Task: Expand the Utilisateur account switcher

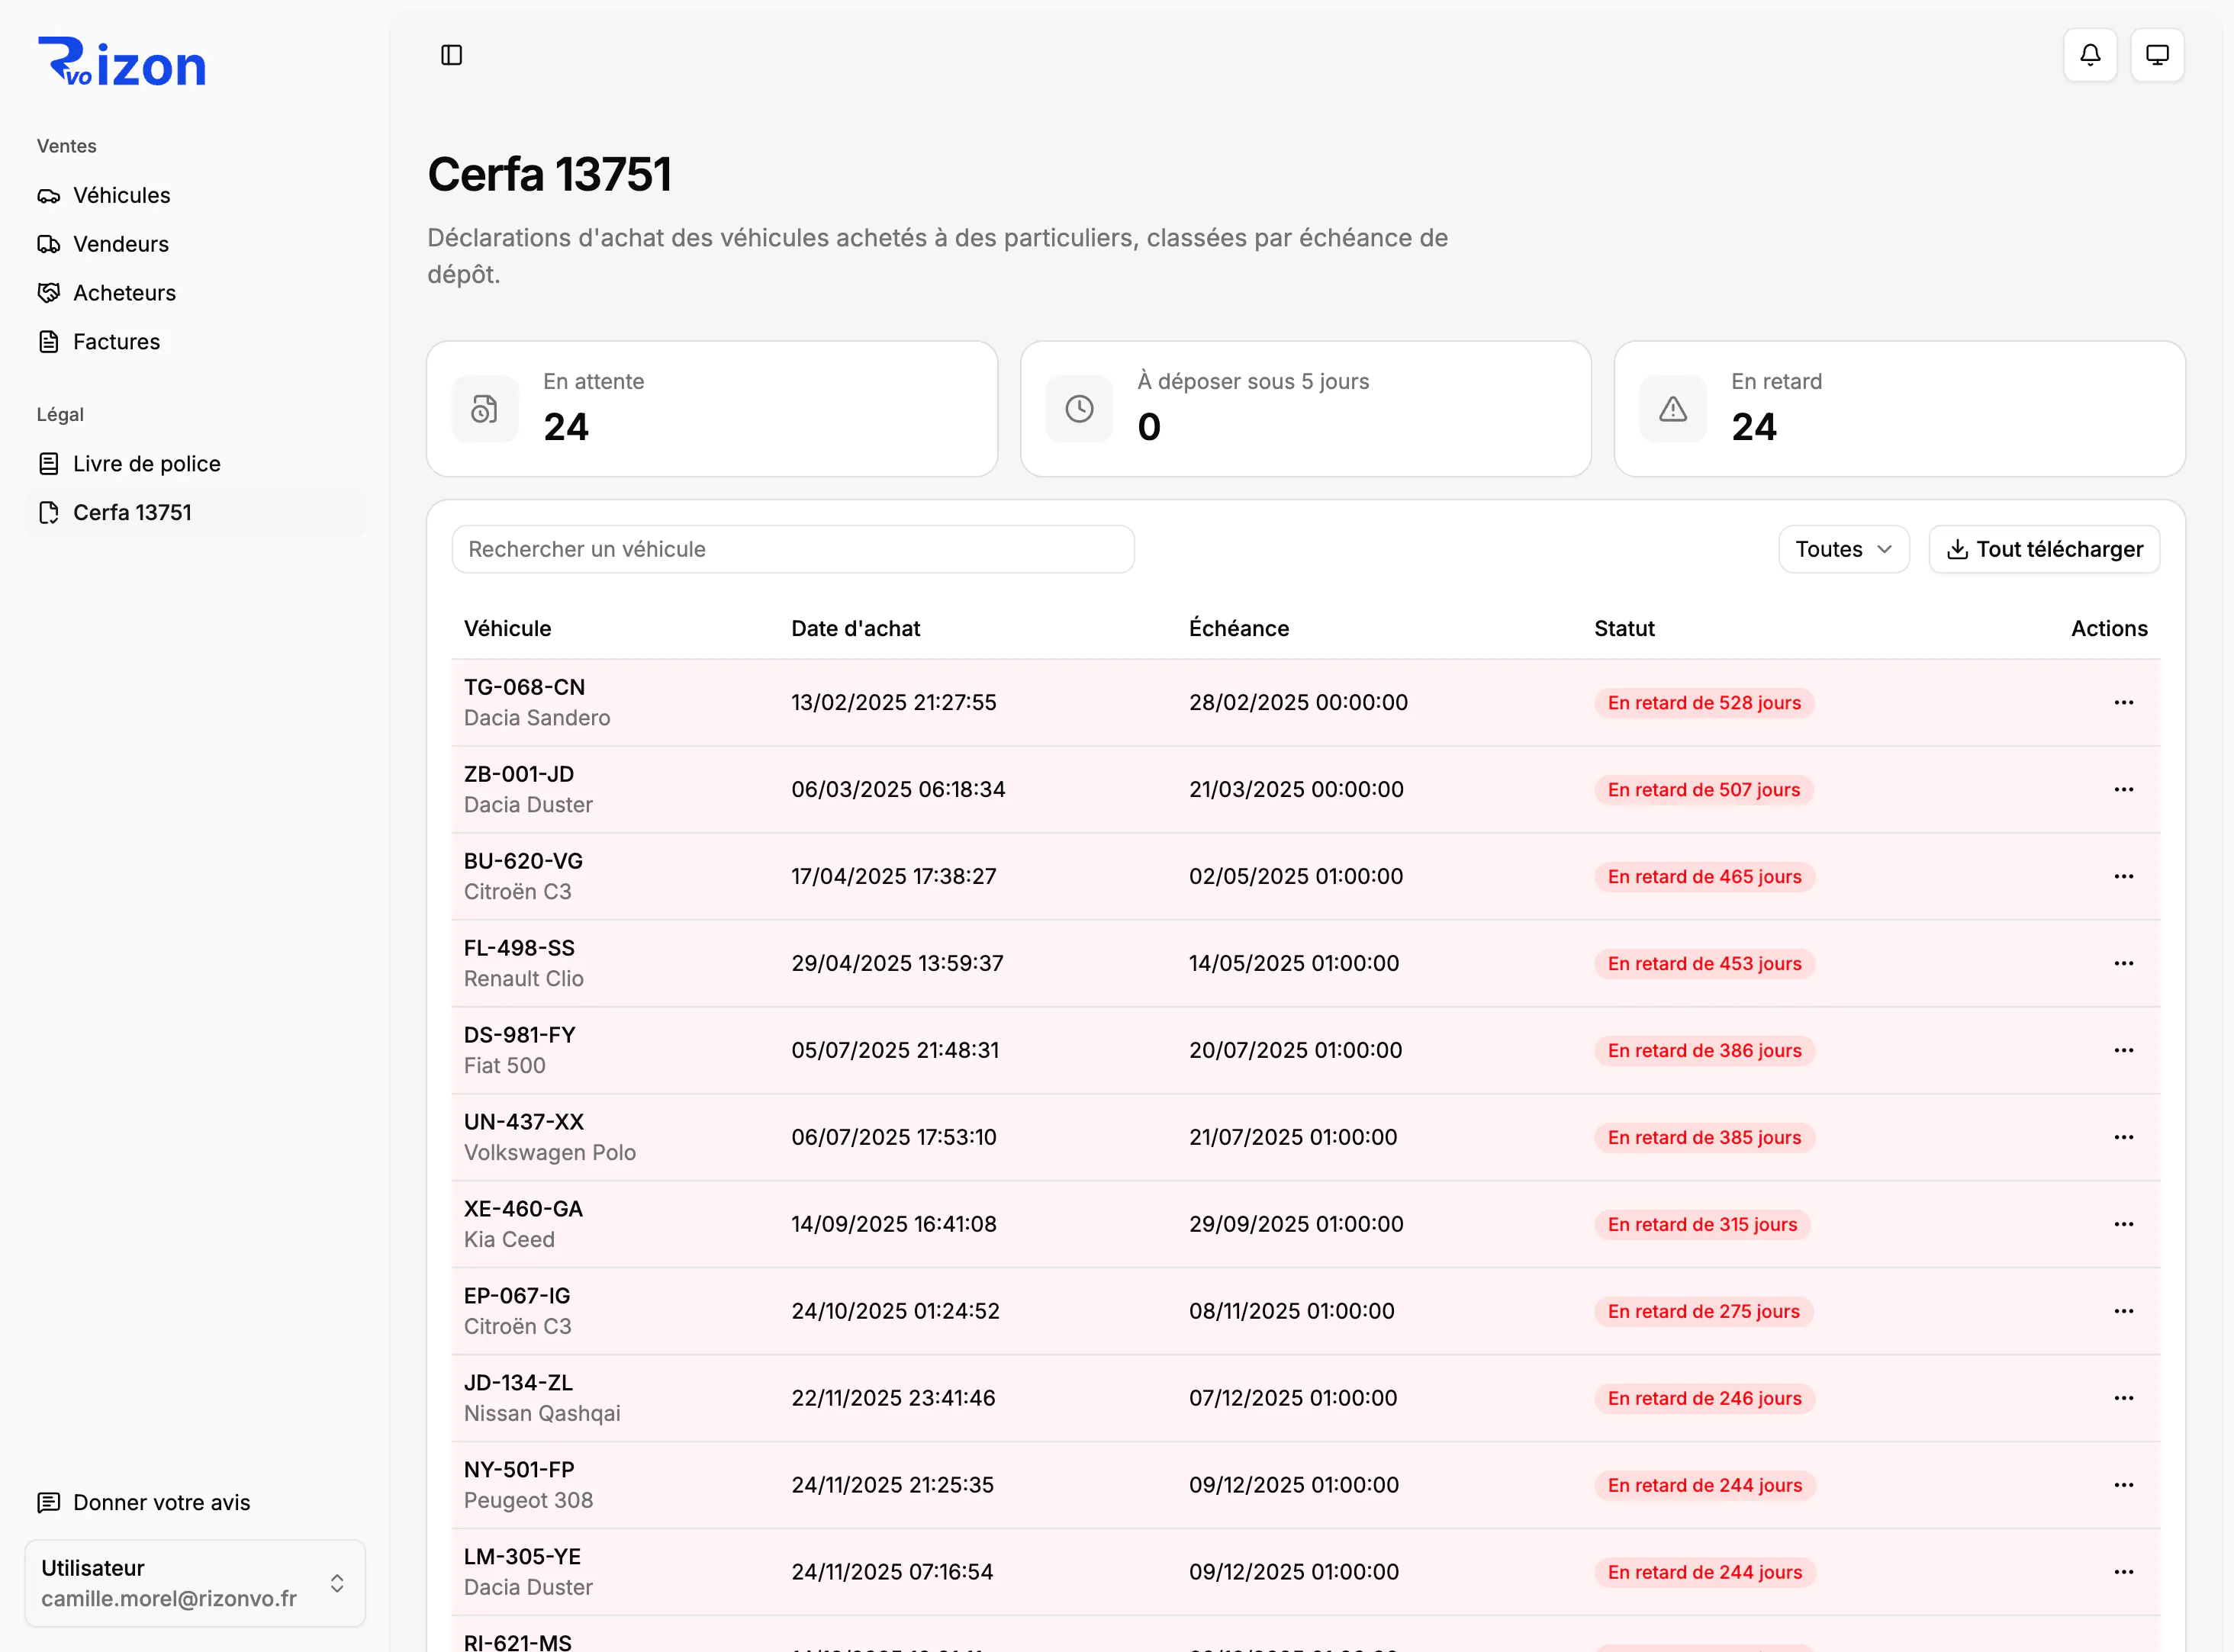Action: coord(195,1583)
